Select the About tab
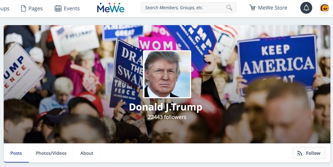This screenshot has height=167, width=333. [87, 153]
